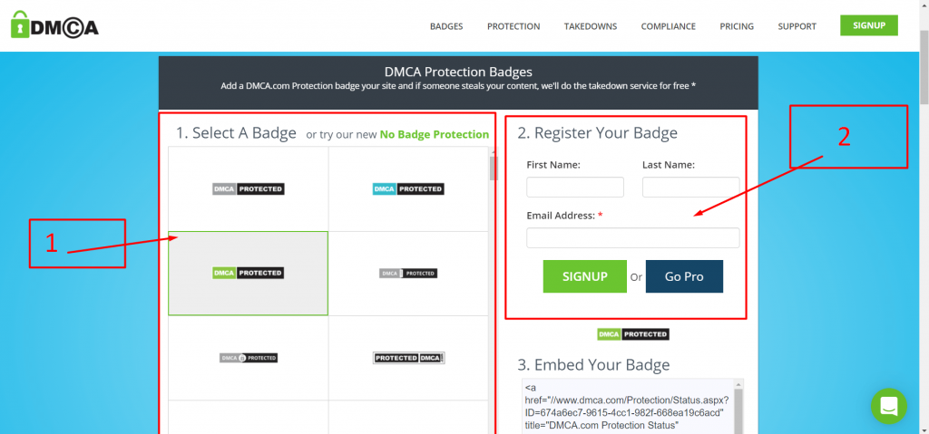
Task: Click the badge embed code text area
Action: click(628, 407)
